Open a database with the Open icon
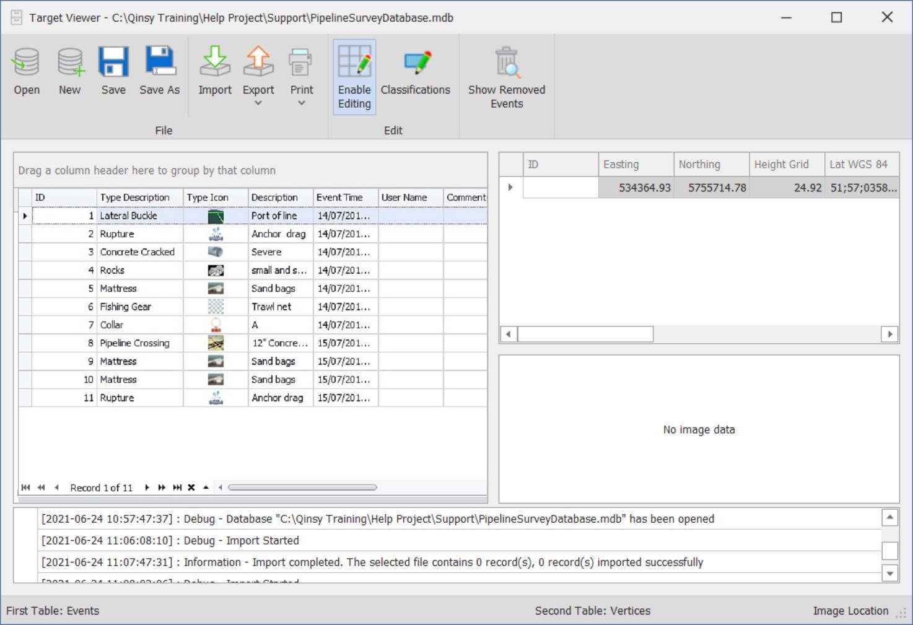This screenshot has width=913, height=625. click(27, 63)
